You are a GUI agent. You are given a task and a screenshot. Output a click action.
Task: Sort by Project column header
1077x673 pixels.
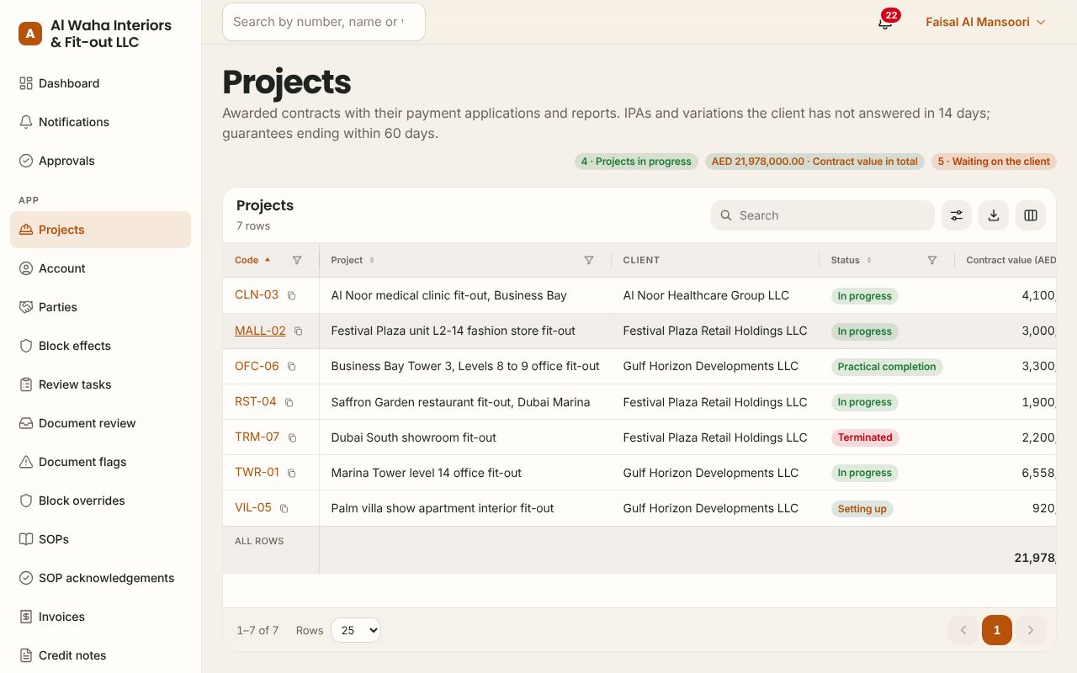point(353,261)
